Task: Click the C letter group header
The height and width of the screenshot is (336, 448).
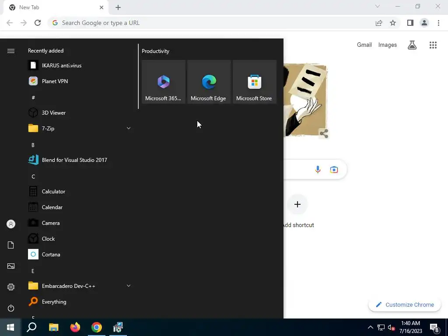Action: pyautogui.click(x=33, y=176)
